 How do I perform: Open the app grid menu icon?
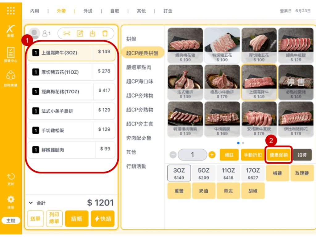pos(11,11)
